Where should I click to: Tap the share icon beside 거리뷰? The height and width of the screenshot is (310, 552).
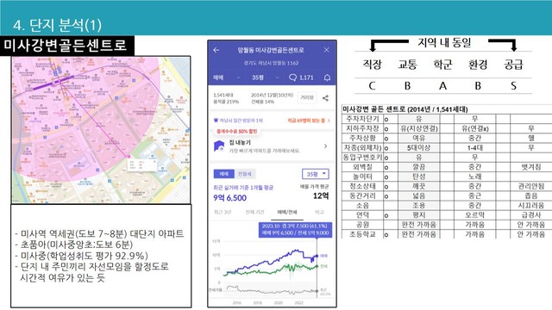click(x=325, y=98)
